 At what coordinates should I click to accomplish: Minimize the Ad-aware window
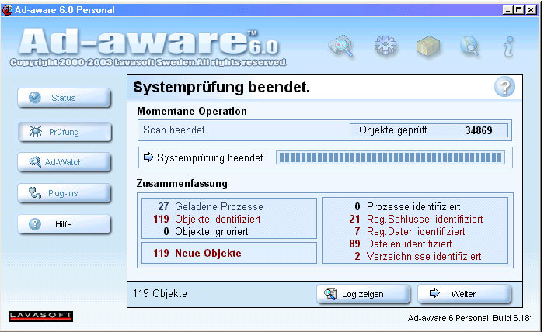pos(507,10)
